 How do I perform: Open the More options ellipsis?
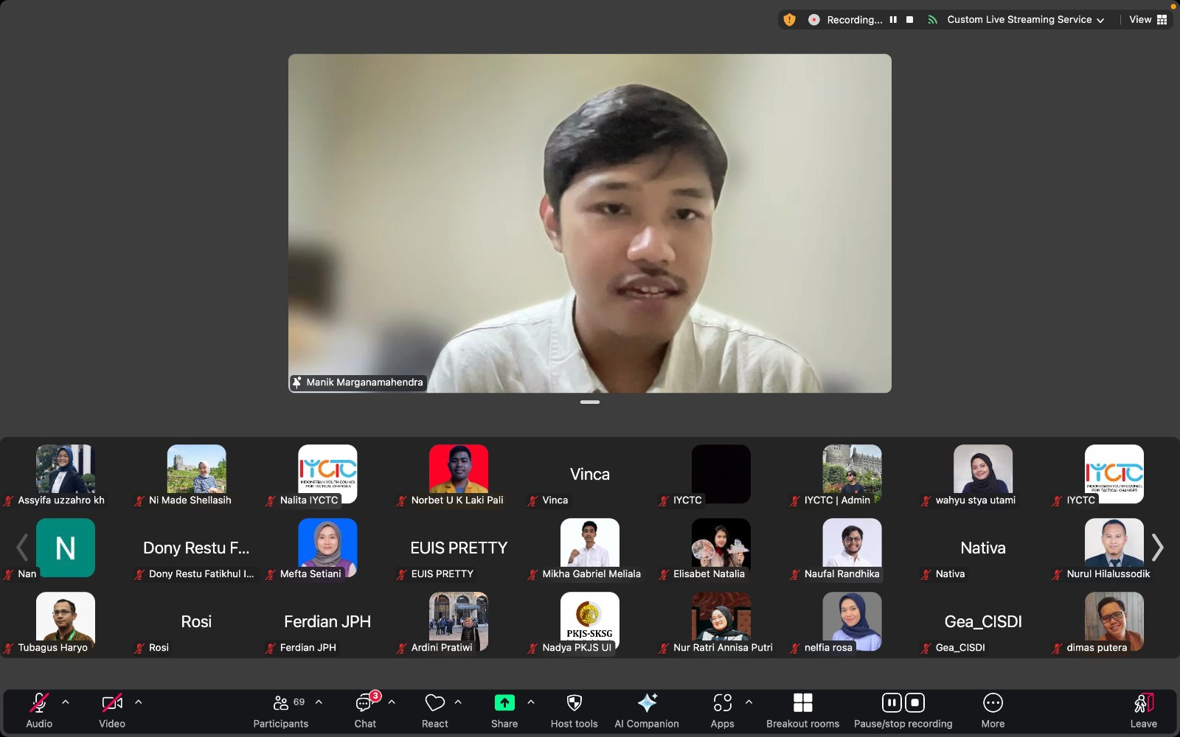point(993,704)
